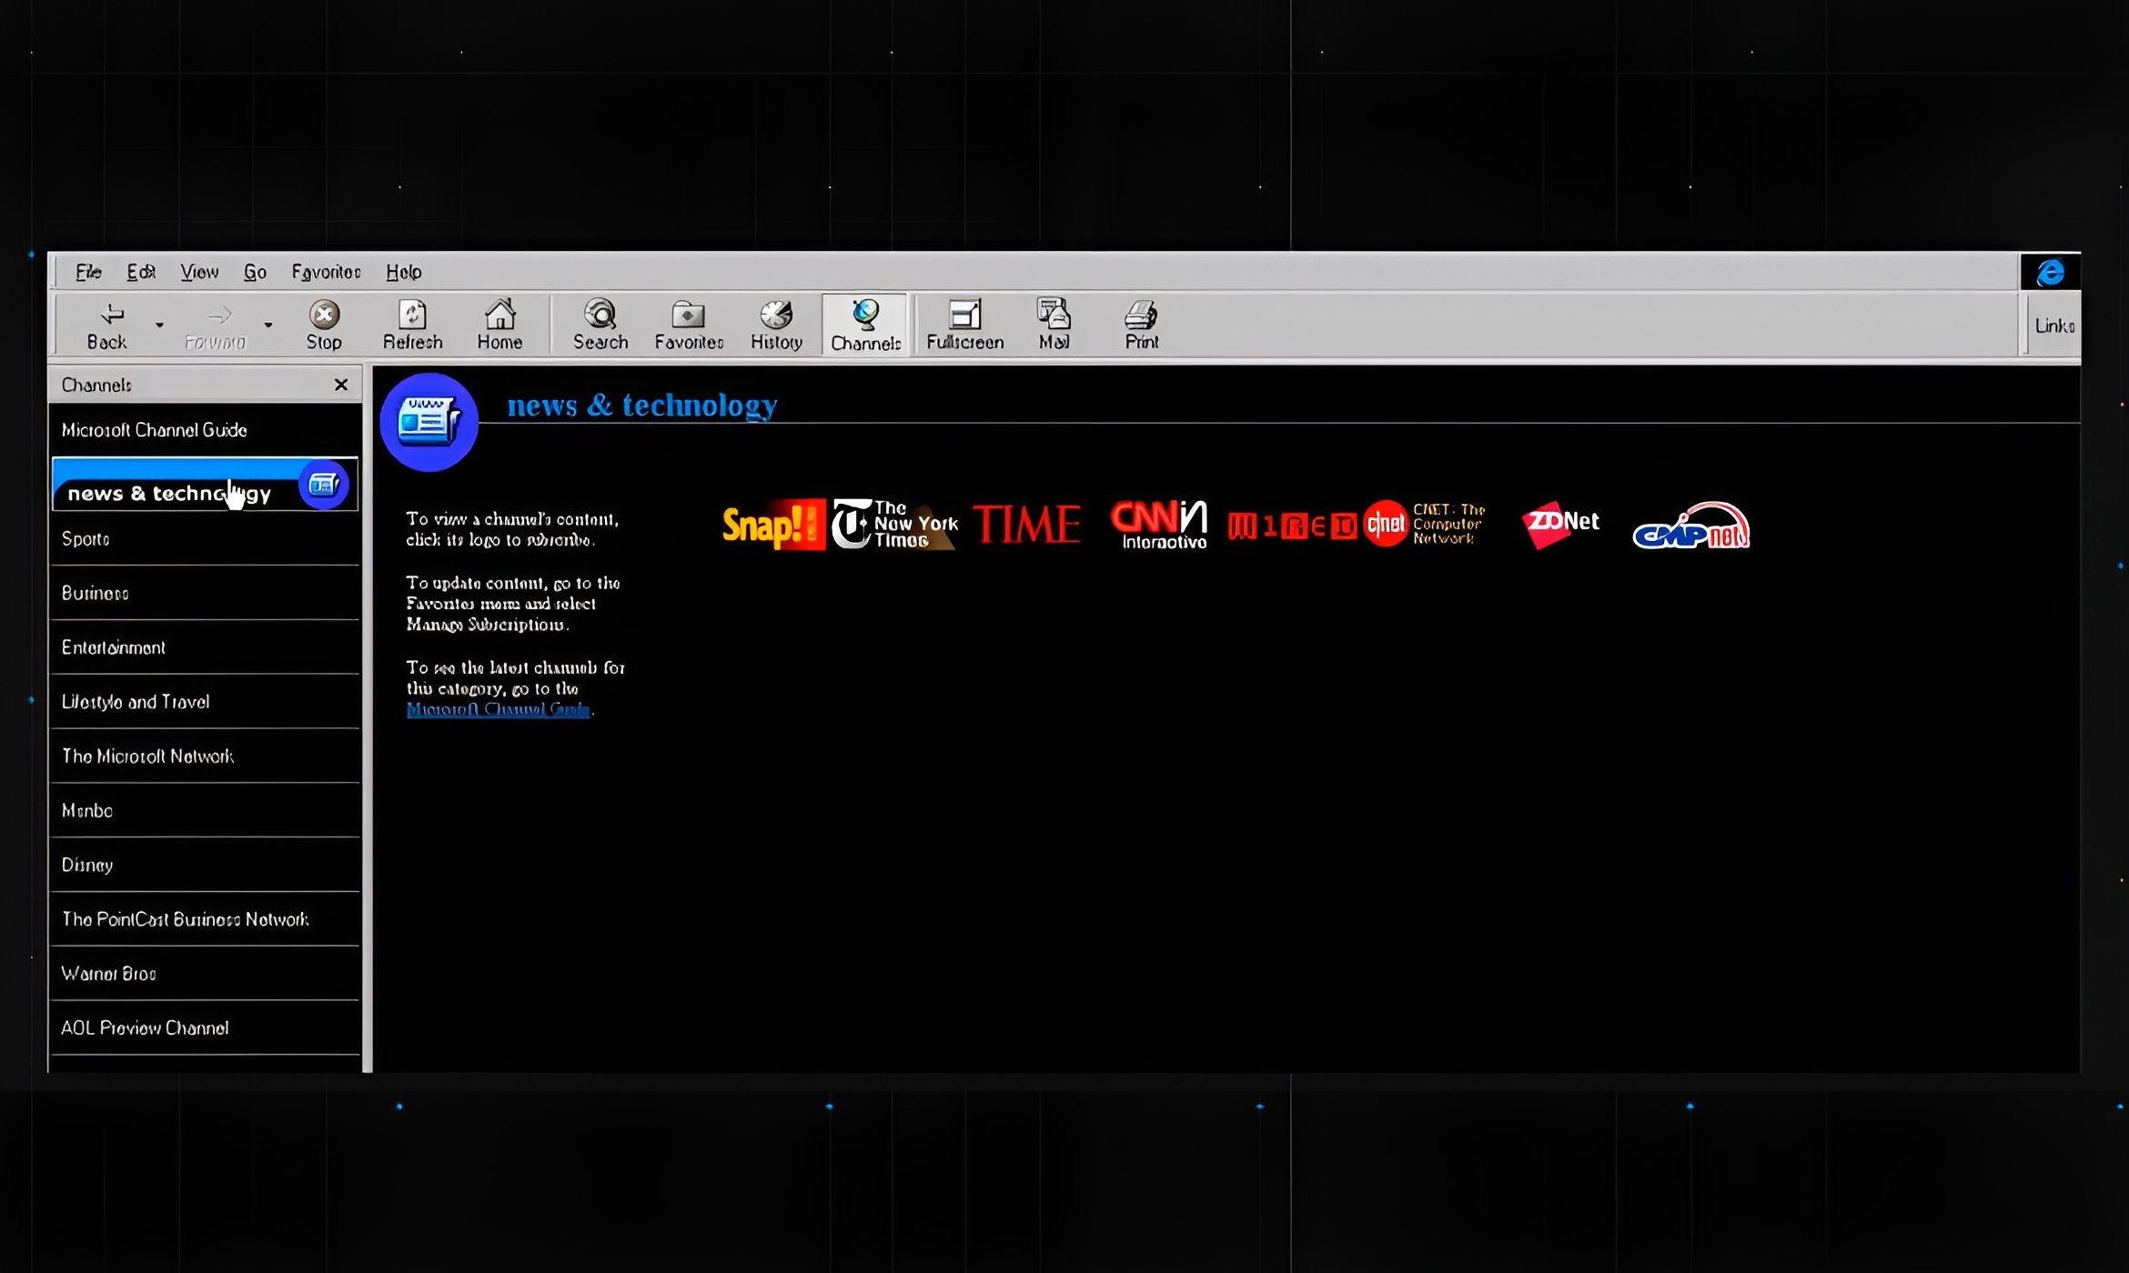Open the Msnbc channel
2129x1273 pixels.
(x=205, y=810)
